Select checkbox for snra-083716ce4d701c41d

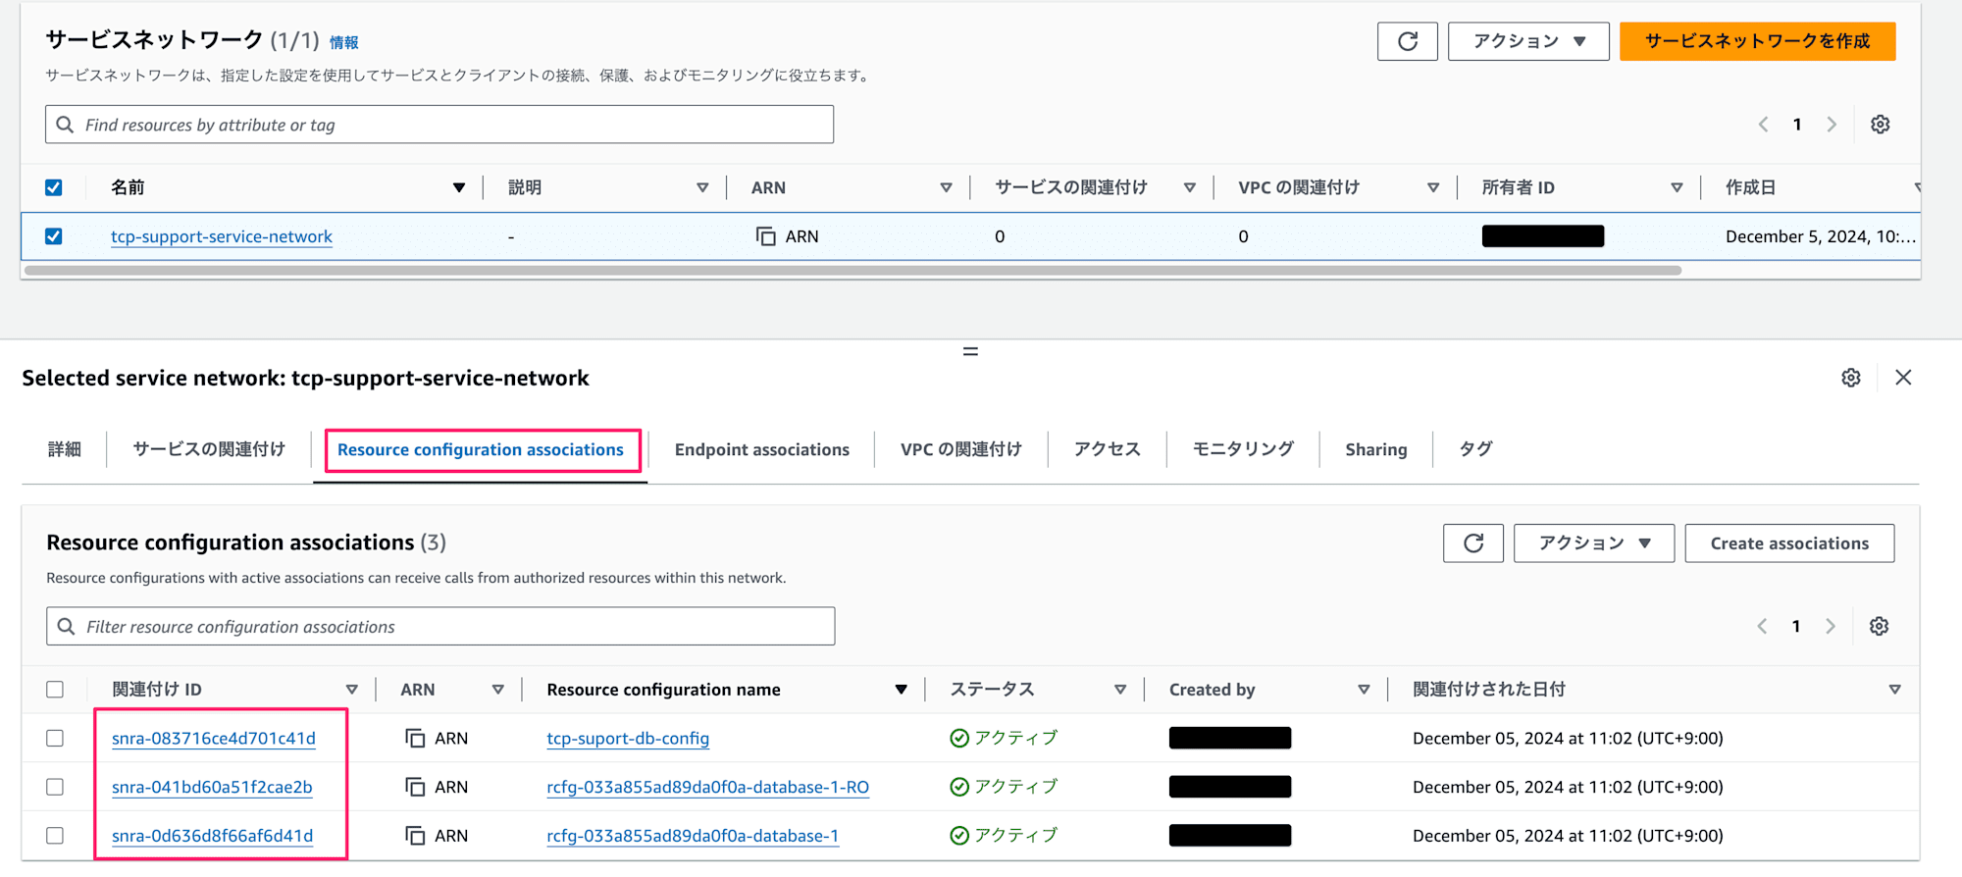point(55,739)
